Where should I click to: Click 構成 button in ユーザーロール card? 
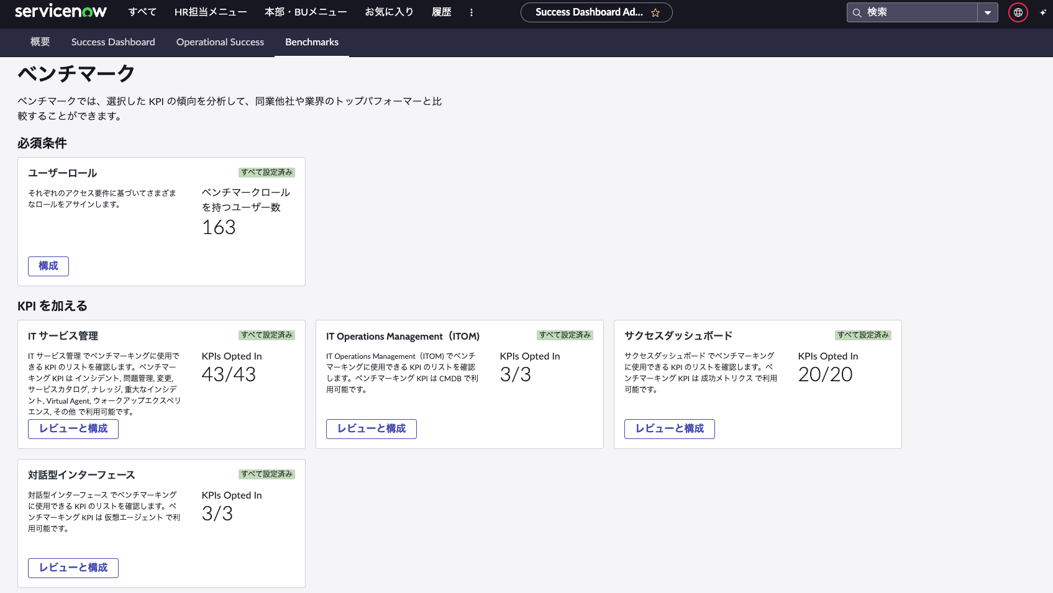[48, 266]
